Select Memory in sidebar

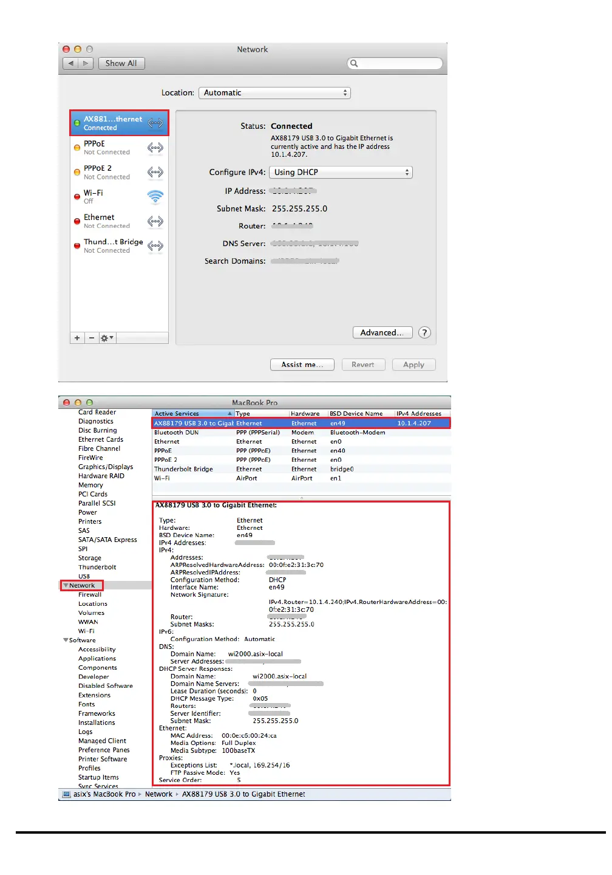point(90,485)
